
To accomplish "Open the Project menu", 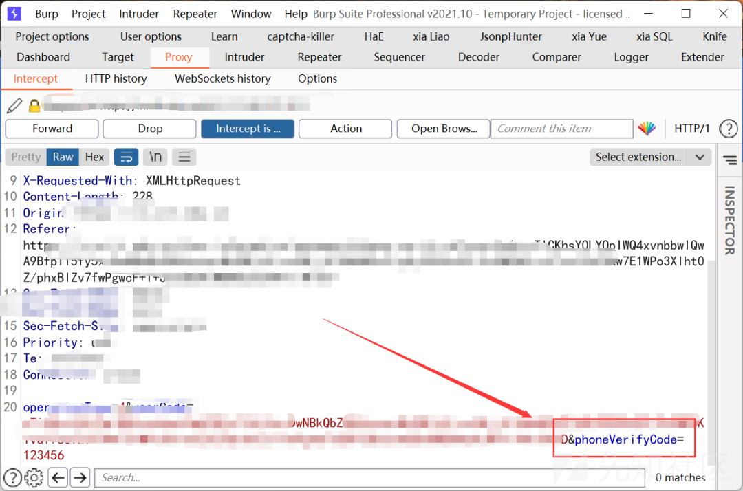I will click(88, 14).
